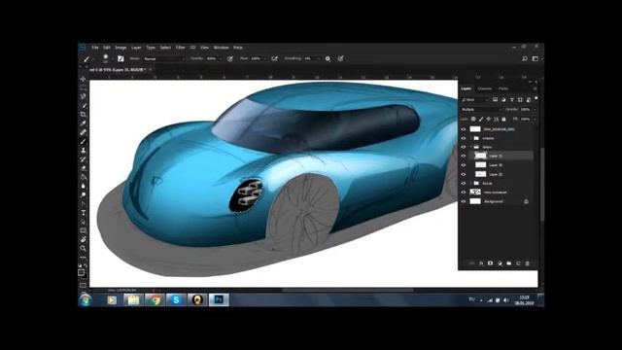This screenshot has height=350, width=622.
Task: Open the File menu
Action: click(x=95, y=48)
